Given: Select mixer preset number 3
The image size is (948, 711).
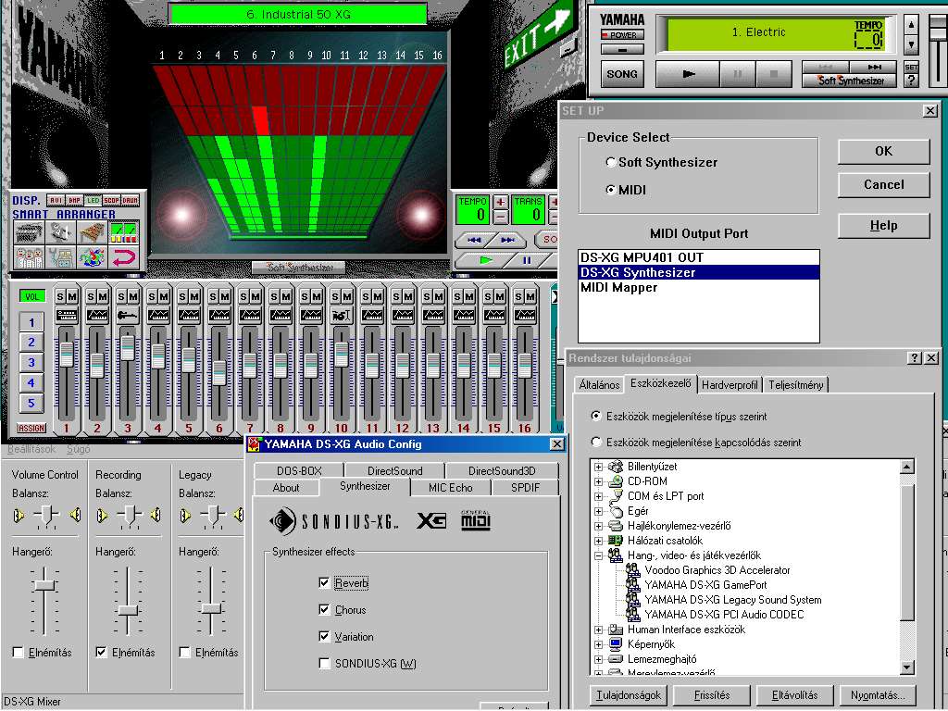Looking at the screenshot, I should [x=31, y=363].
